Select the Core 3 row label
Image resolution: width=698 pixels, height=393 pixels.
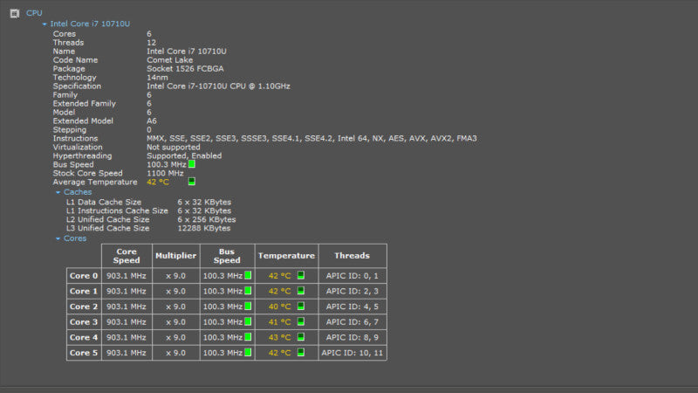(84, 321)
